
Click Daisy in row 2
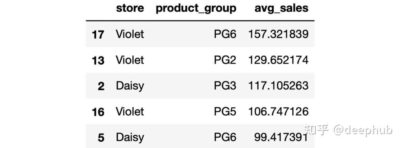tap(130, 86)
